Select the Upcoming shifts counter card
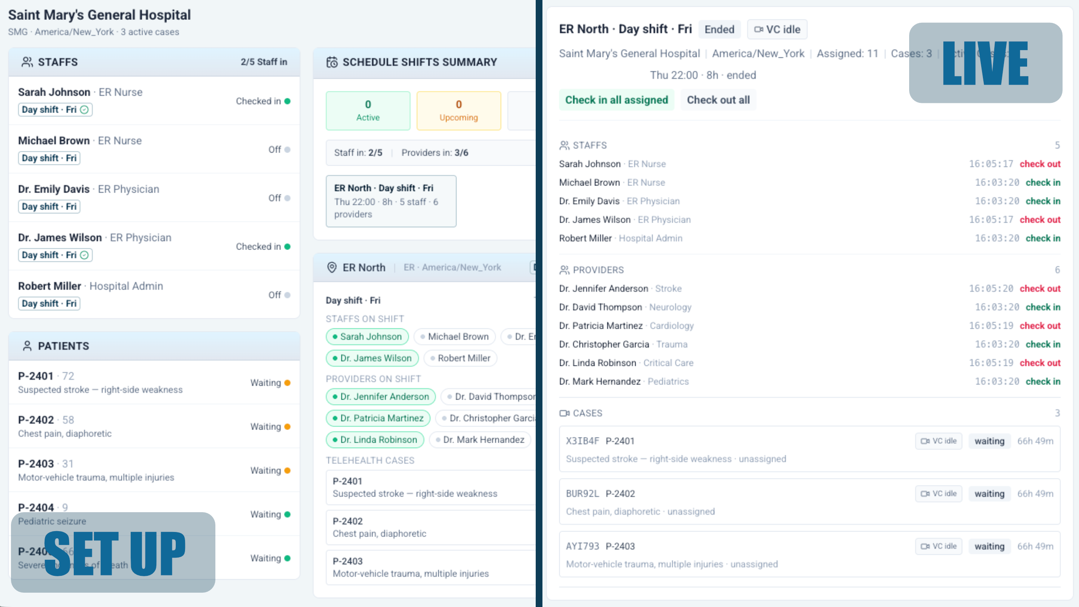Image resolution: width=1079 pixels, height=607 pixels. (459, 110)
